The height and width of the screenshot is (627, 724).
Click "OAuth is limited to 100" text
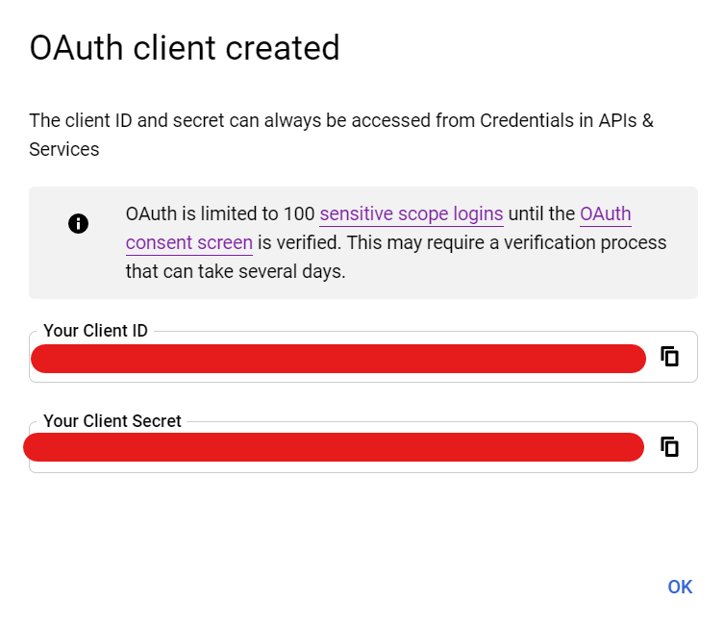tap(220, 213)
